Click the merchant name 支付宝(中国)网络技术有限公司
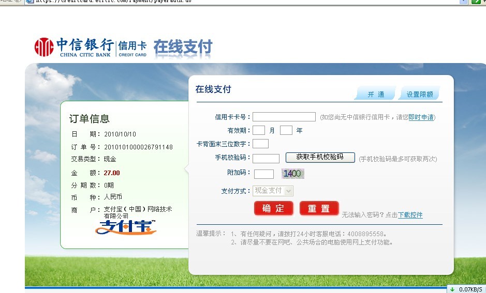486x293 pixels. tap(138, 212)
